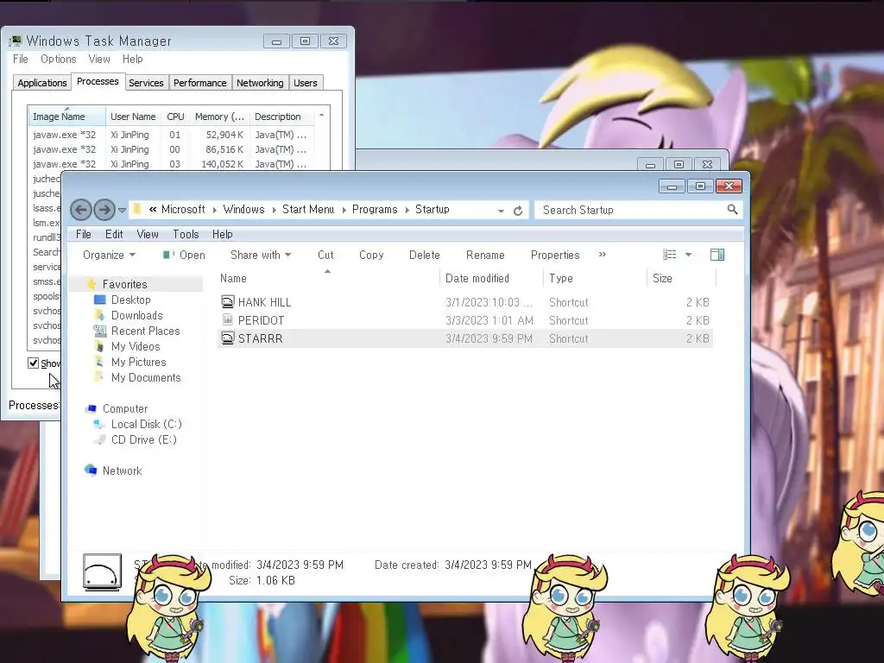This screenshot has width=884, height=663.
Task: Open My Documents in navigation pane
Action: (146, 377)
